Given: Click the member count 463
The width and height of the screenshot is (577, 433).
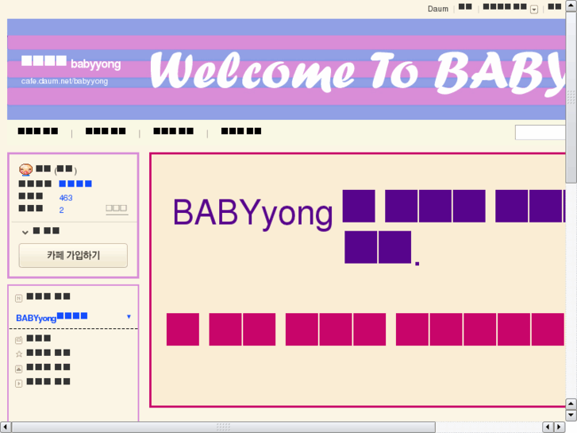Looking at the screenshot, I should tap(66, 198).
